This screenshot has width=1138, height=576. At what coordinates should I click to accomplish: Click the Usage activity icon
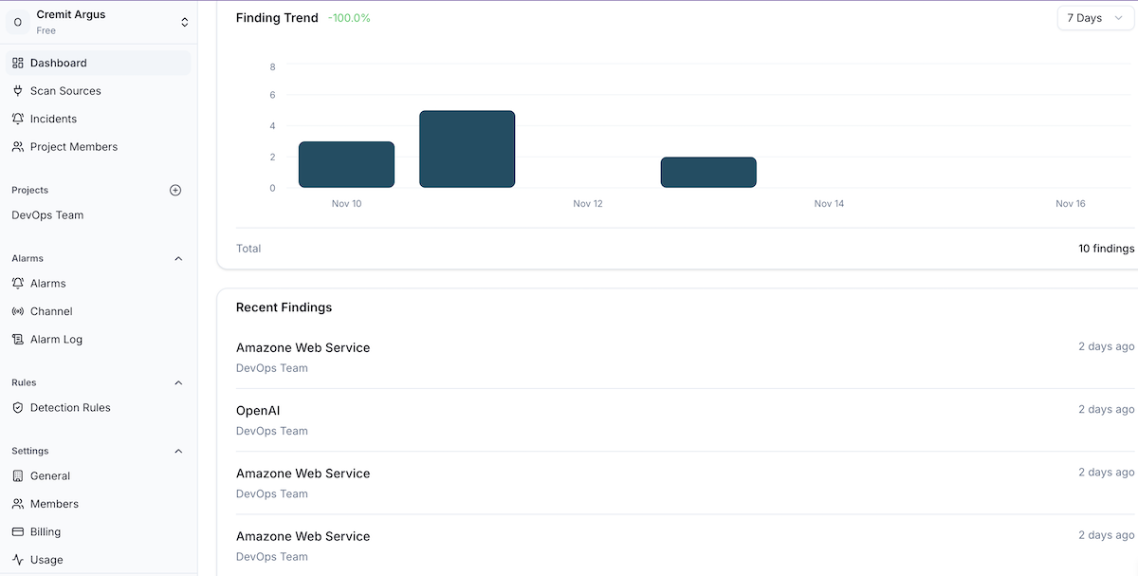(18, 560)
